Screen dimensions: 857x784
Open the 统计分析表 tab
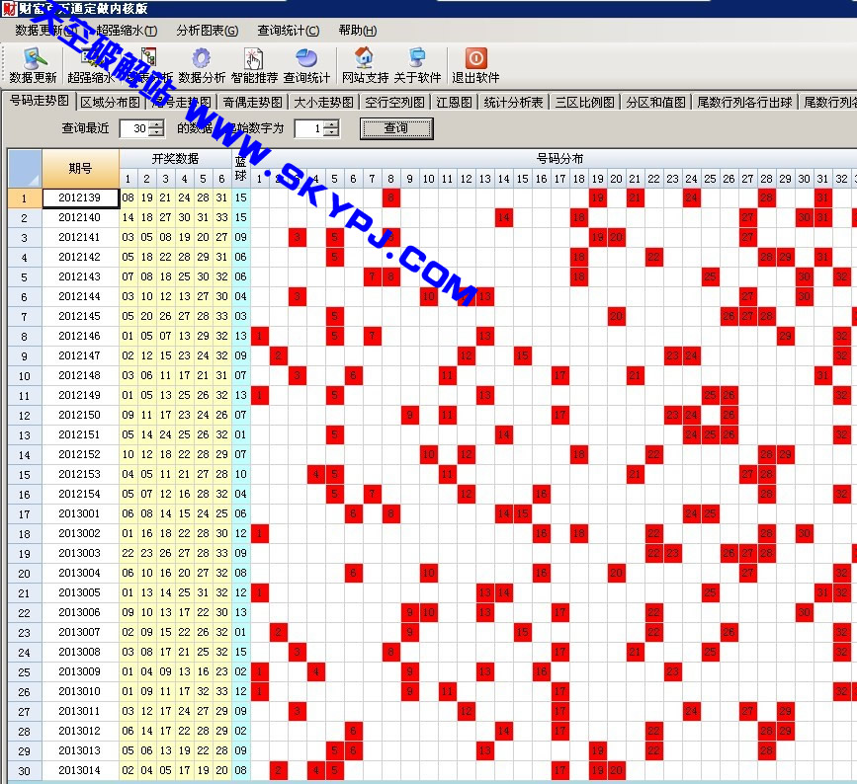(x=513, y=102)
